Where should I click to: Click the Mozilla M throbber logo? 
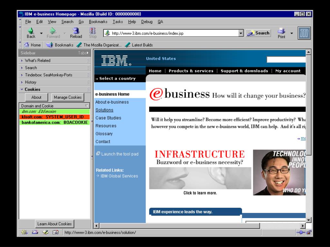(304, 33)
